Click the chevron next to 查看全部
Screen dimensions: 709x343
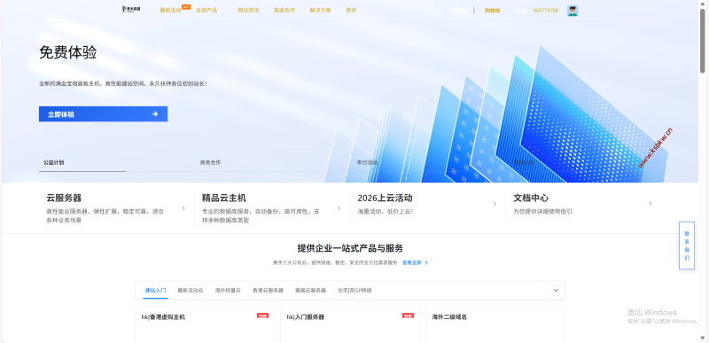click(426, 262)
